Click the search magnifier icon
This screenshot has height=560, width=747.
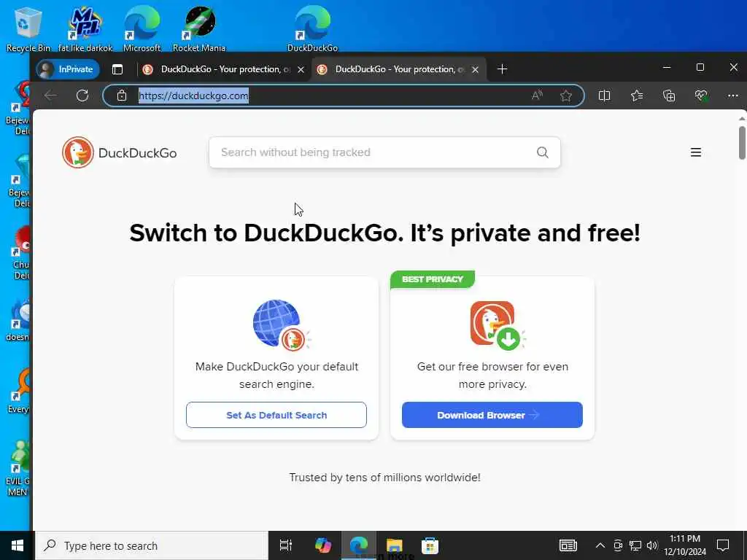click(542, 152)
